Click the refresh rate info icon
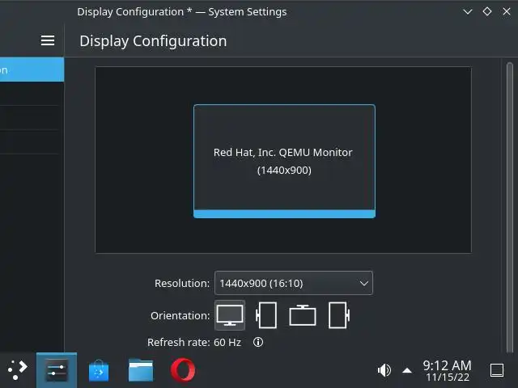 258,342
